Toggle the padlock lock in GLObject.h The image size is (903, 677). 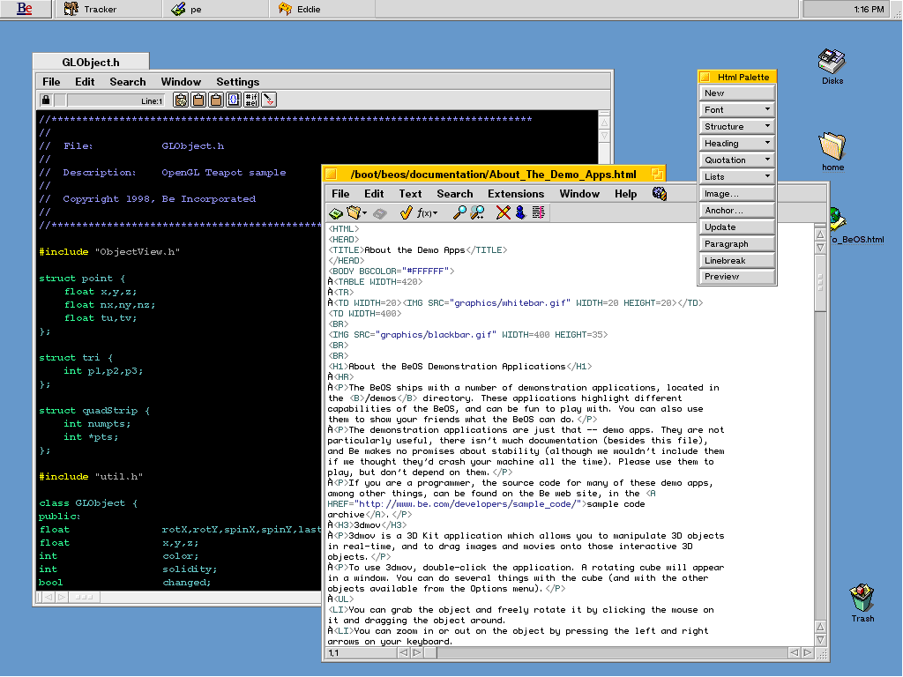click(46, 100)
